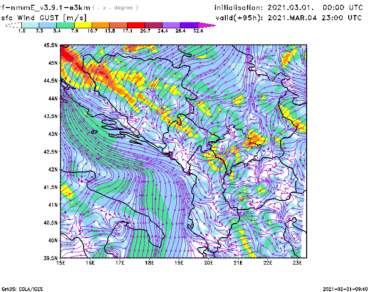Click the '39.5N' latitude label

(51, 258)
